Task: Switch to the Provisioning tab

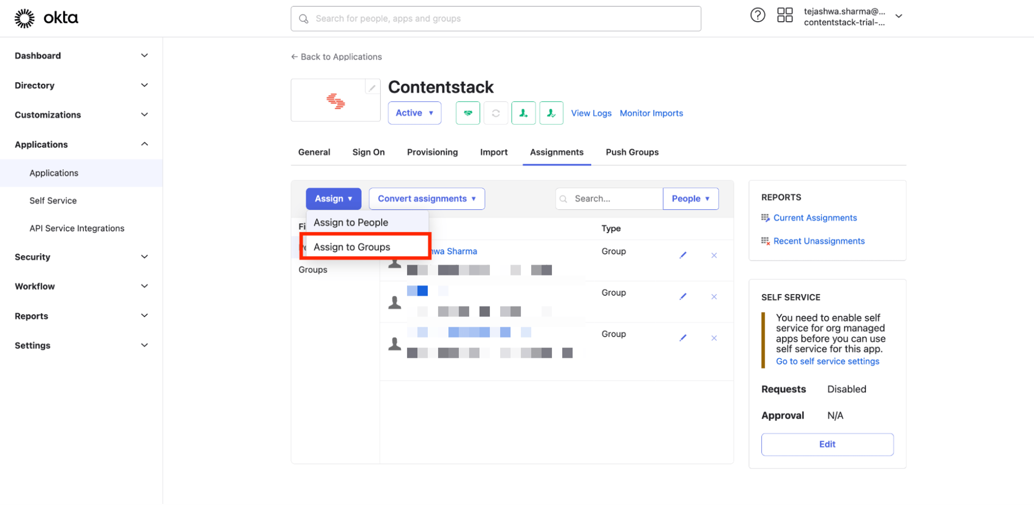Action: 432,152
